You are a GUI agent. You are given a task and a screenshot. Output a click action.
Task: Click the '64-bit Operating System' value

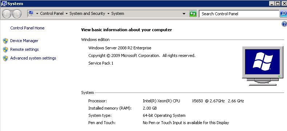coord(164,115)
